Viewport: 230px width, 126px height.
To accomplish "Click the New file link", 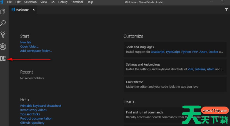I will 26,42.
